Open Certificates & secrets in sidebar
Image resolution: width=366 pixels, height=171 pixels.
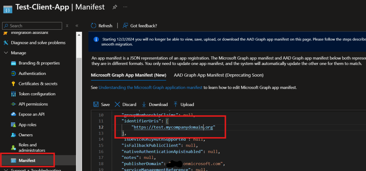pos(38,84)
